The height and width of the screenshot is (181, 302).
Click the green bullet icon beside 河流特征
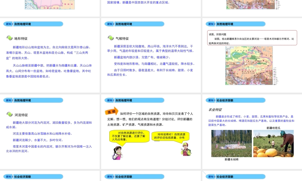[x=9, y=114]
